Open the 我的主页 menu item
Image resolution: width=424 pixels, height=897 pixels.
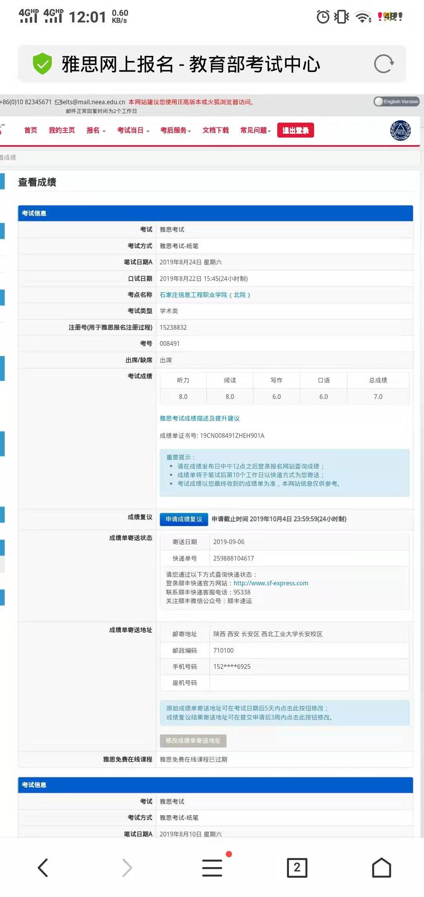[x=62, y=131]
